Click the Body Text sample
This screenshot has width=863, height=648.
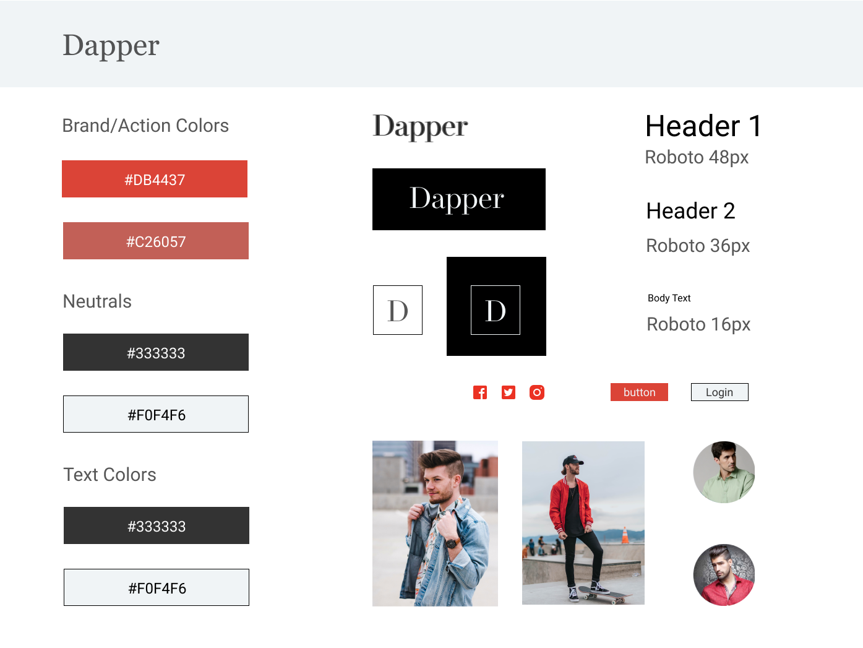tap(669, 298)
